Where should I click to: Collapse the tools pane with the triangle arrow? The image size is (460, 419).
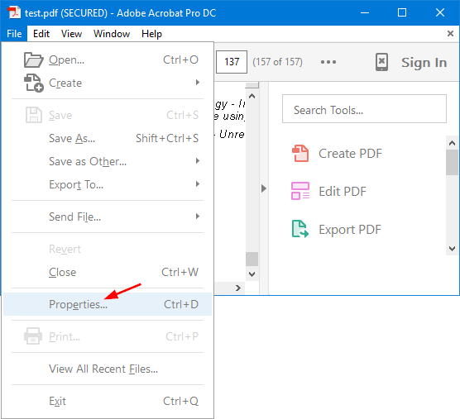264,188
